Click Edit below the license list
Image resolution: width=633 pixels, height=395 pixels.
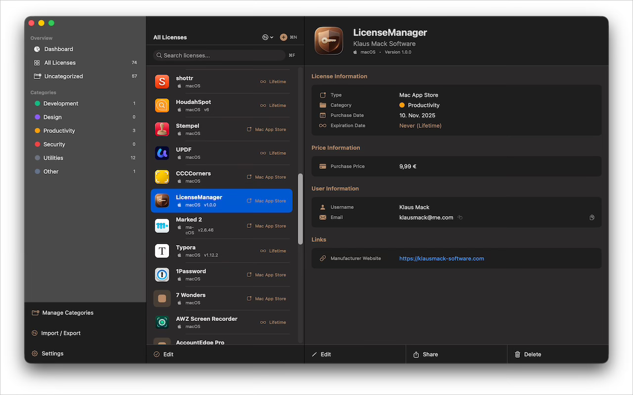pyautogui.click(x=164, y=355)
